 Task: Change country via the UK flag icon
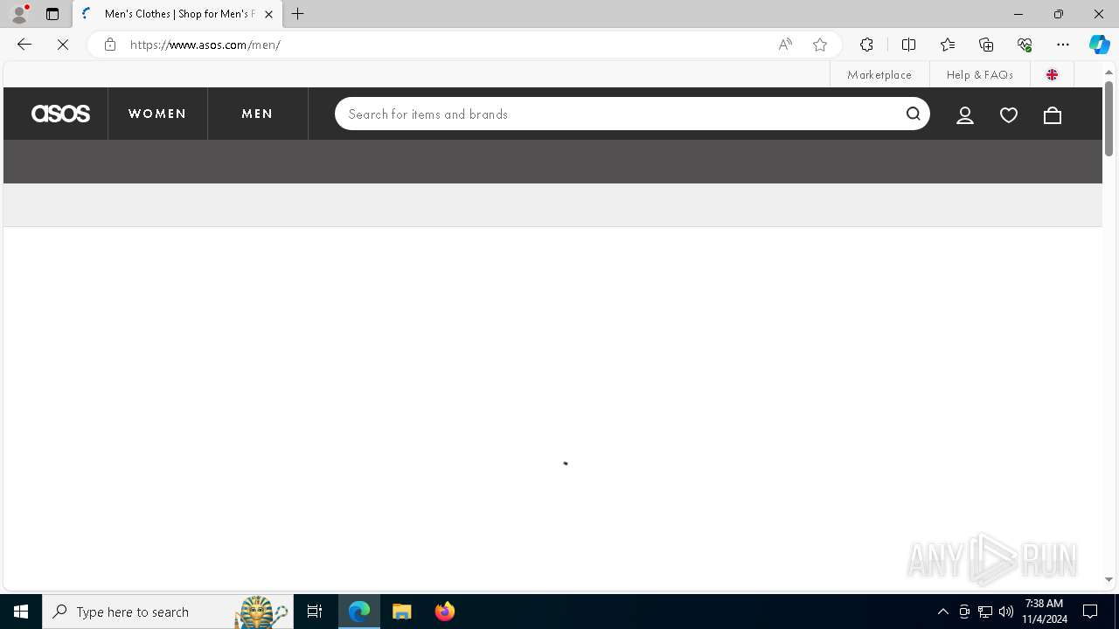click(x=1052, y=74)
